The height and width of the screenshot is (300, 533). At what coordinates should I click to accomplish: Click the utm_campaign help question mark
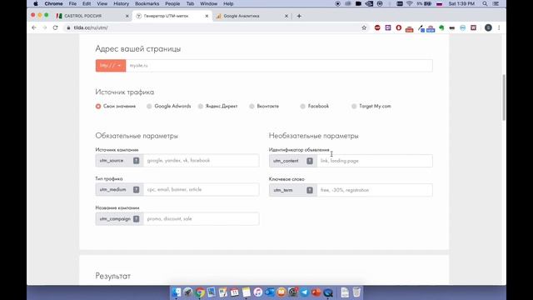136,219
